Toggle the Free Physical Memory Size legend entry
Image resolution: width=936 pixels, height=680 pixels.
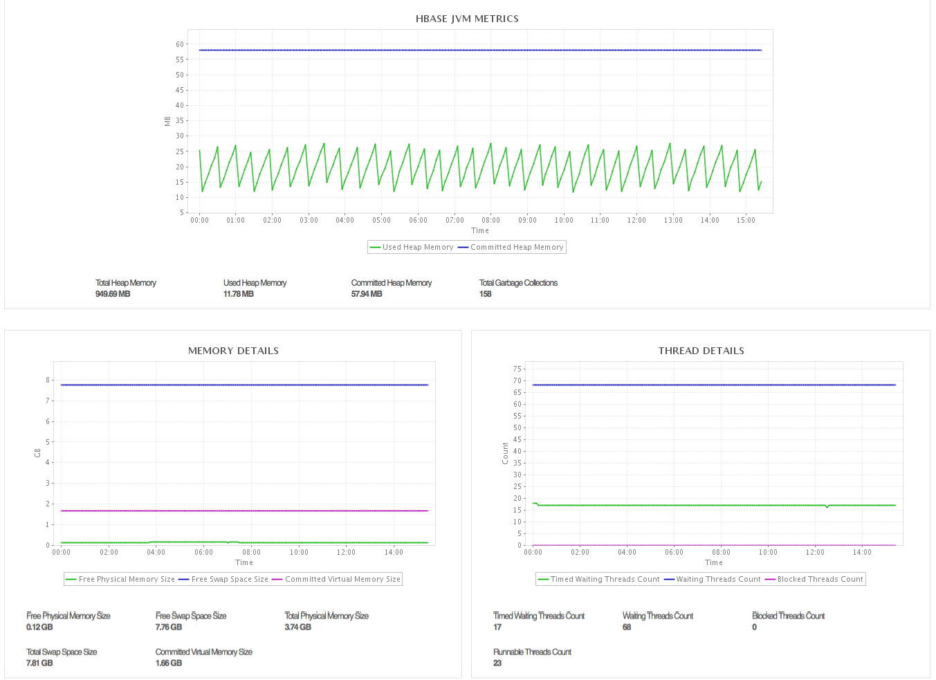point(120,579)
